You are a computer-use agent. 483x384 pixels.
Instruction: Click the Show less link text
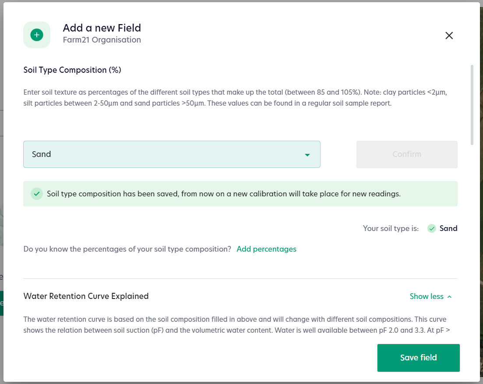[x=426, y=296]
